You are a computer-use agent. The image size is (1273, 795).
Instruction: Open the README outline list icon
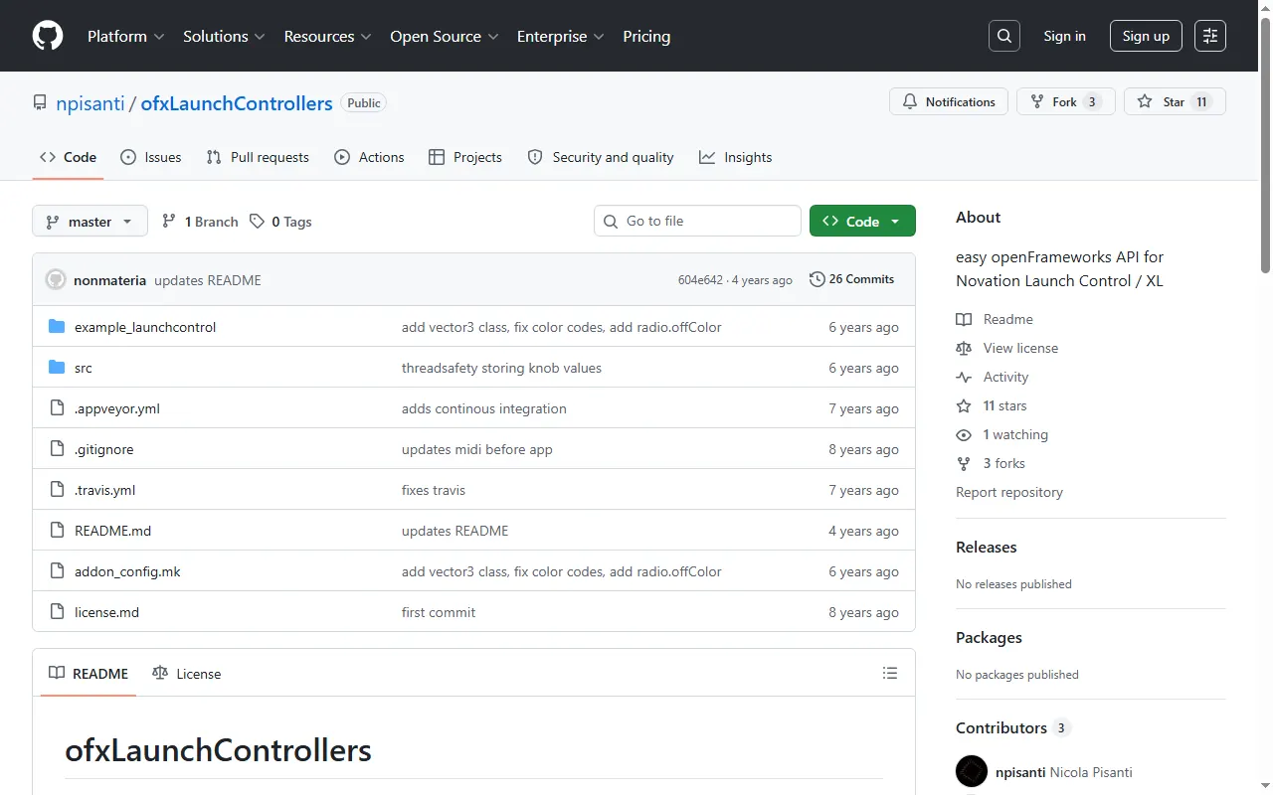pyautogui.click(x=890, y=673)
